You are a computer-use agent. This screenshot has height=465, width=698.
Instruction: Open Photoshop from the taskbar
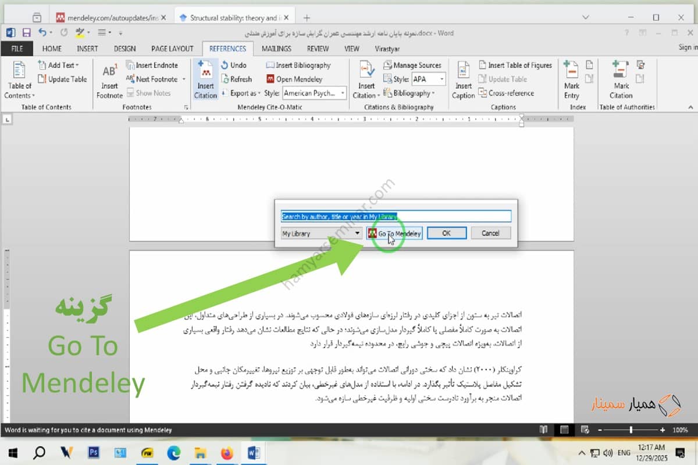93,452
